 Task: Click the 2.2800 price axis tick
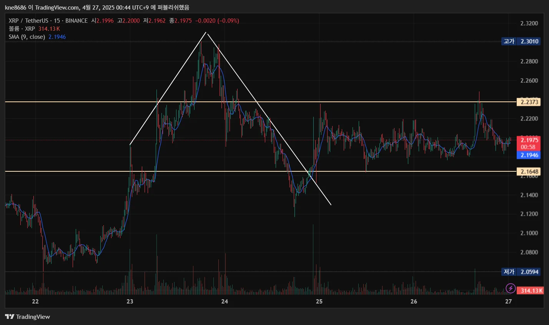click(x=529, y=61)
